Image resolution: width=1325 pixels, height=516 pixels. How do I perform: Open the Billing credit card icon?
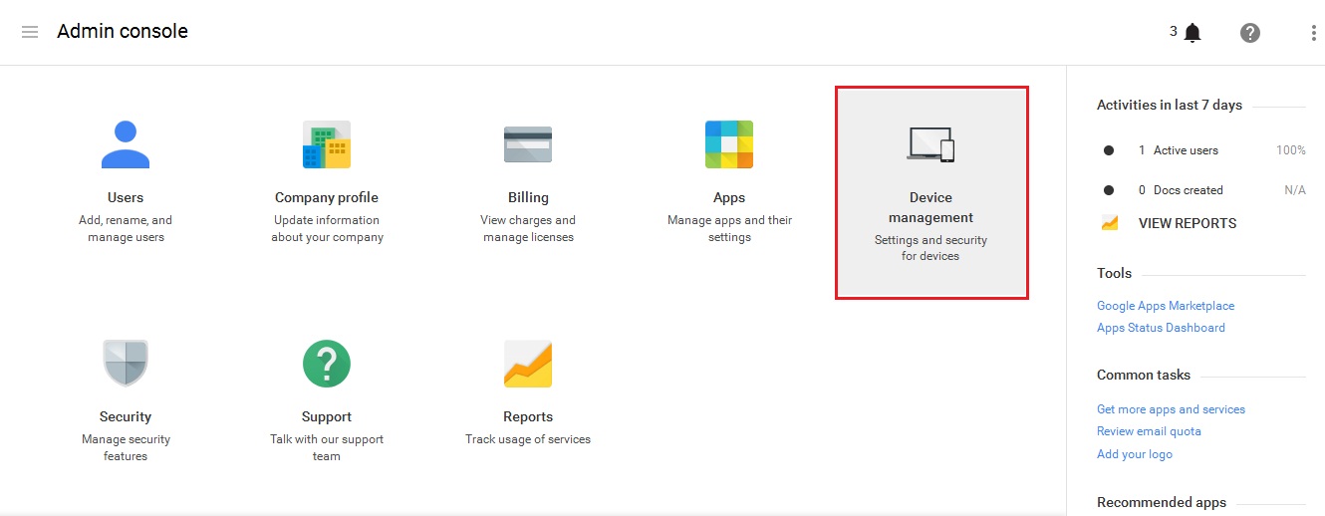tap(528, 144)
